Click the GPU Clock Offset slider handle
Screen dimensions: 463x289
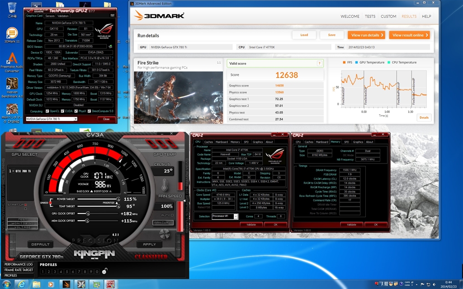click(88, 214)
